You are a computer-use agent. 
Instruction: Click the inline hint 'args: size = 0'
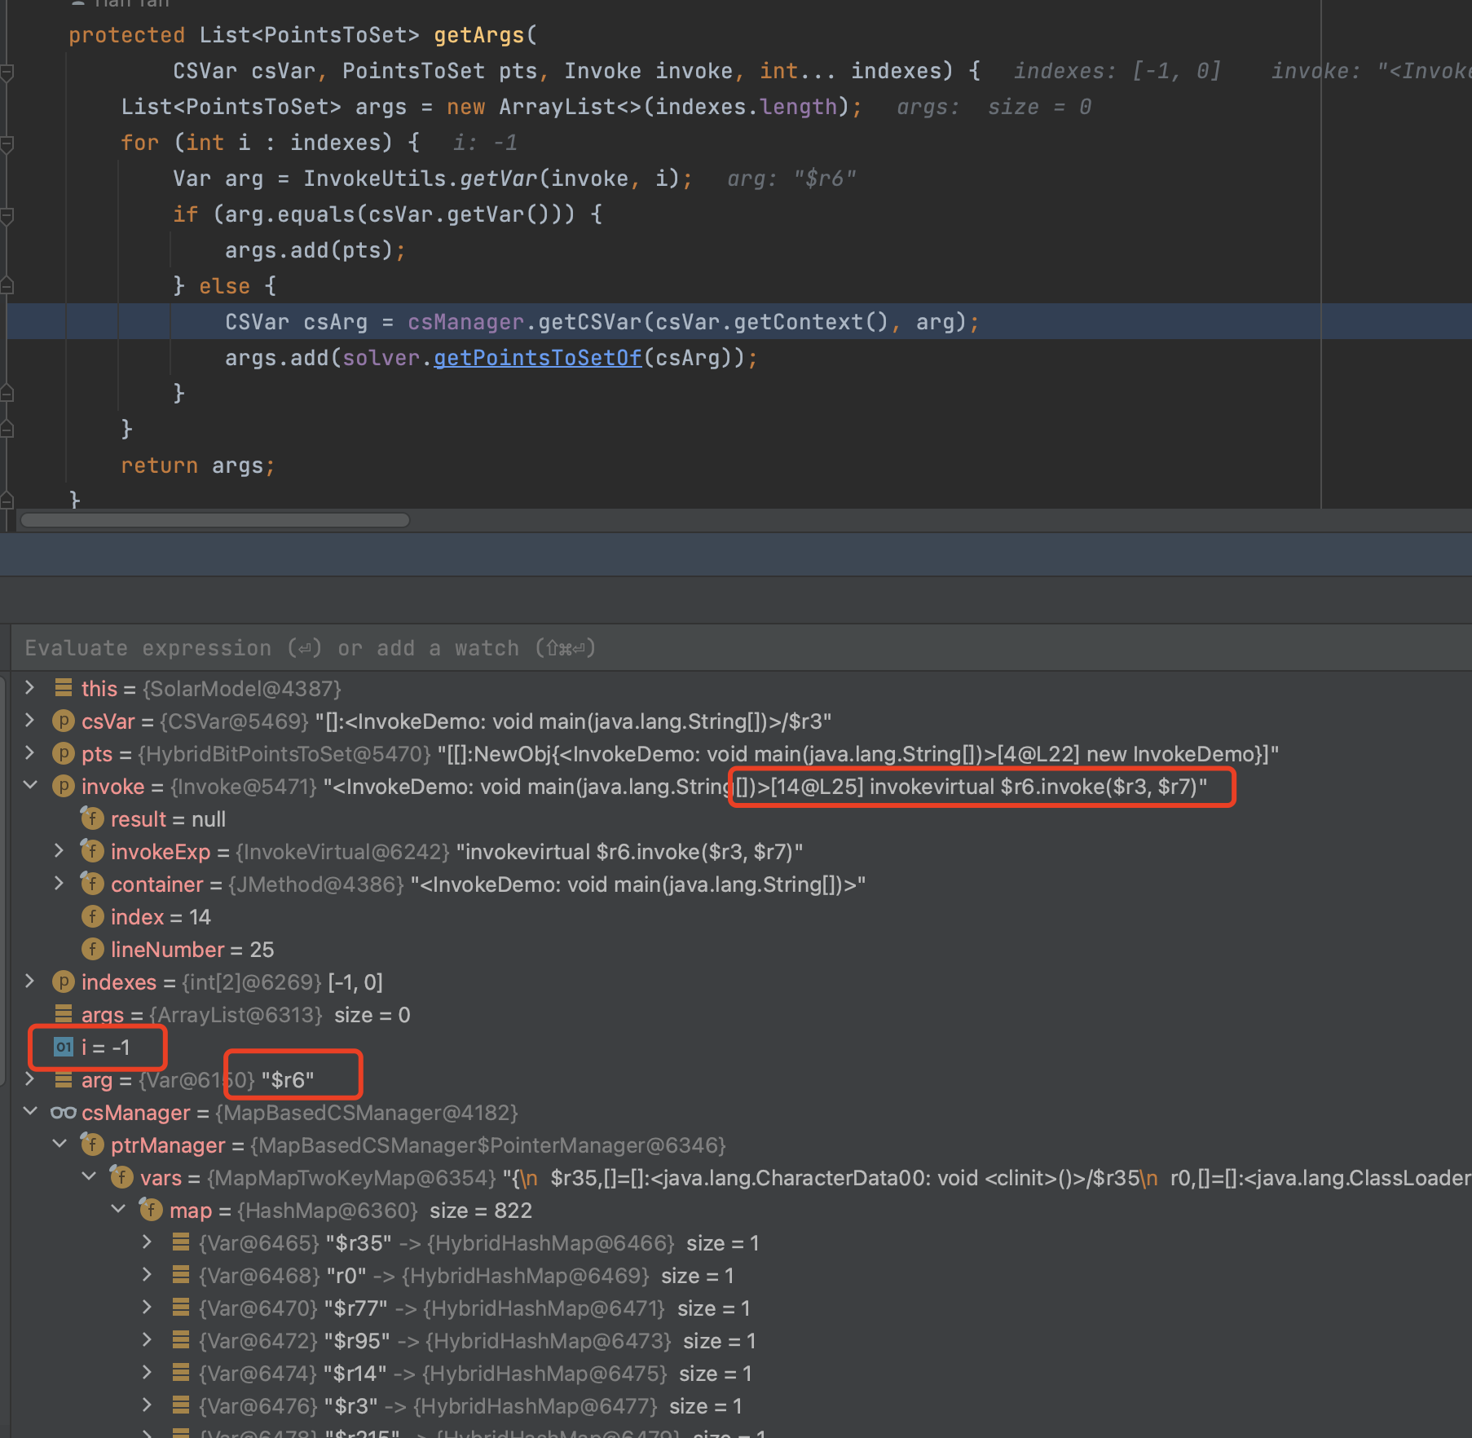(x=994, y=107)
